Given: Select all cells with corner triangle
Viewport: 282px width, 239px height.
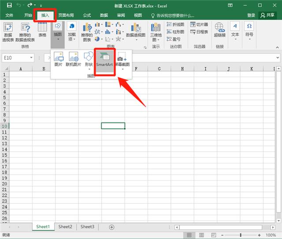Looking at the screenshot, I should point(6,69).
